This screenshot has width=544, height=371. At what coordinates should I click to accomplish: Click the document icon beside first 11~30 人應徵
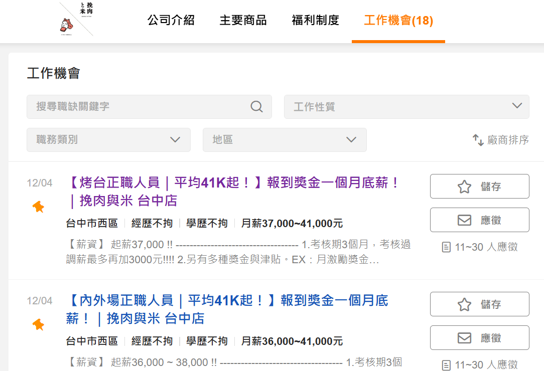click(446, 247)
